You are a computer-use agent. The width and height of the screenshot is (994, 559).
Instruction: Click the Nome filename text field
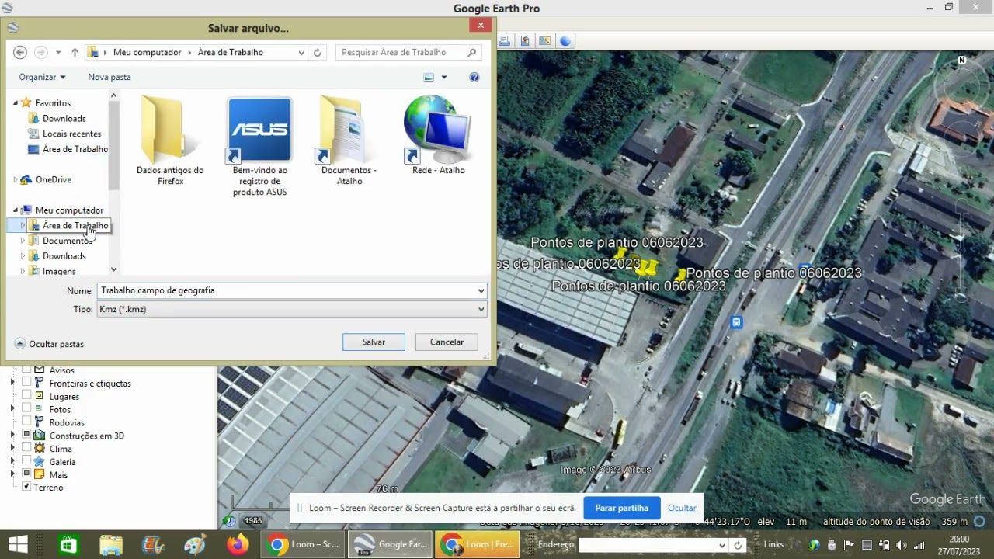[x=286, y=290]
